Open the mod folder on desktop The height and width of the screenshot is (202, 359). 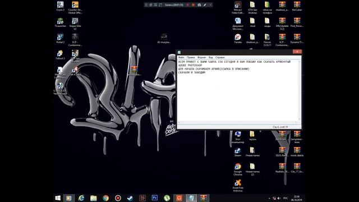click(x=252, y=22)
